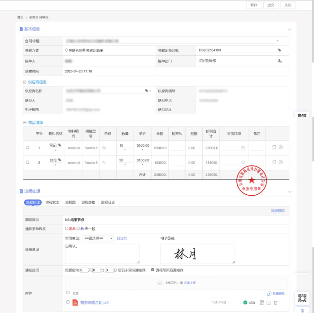Open the 物资采购合同.pdf file link
Viewport: 314px width, 313px height.
pos(94,303)
